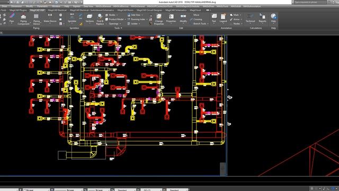Viewport: 339px width, 191px height.
Task: Open the Parametric menu
Action: 42,6
